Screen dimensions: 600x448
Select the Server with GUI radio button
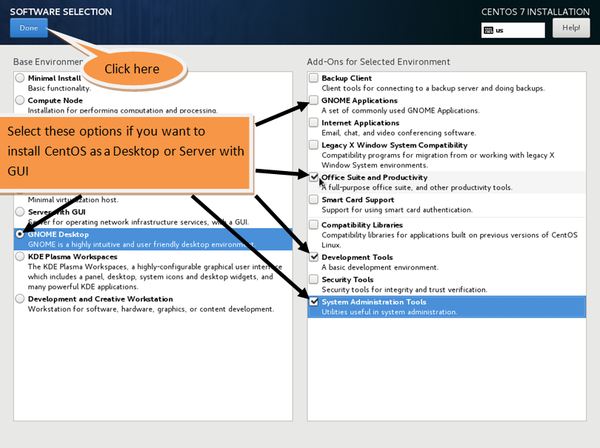point(20,212)
